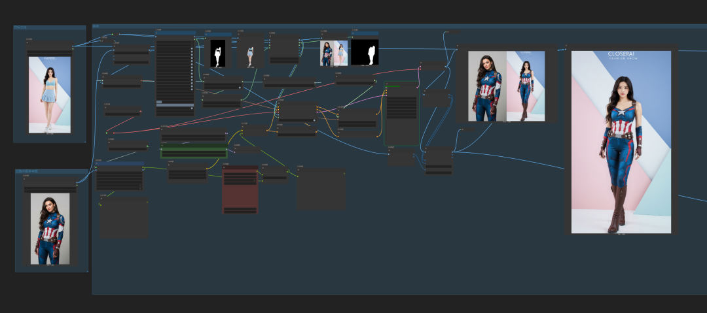Screen dimensions: 707x313
Task: Click the blue header of the standing-mask preview node
Action: 218,34
